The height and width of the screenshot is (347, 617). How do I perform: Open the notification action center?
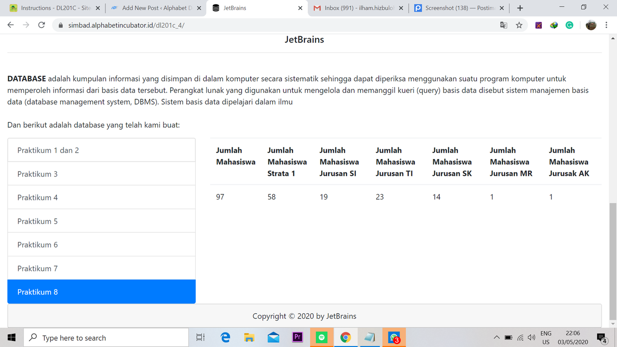(x=602, y=337)
